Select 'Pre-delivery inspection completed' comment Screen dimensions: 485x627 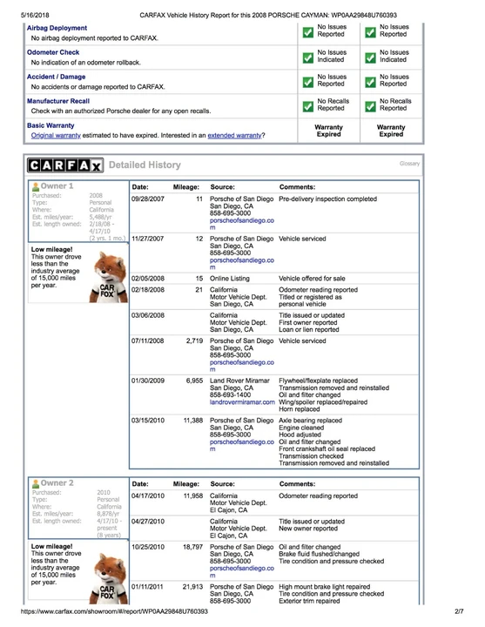(328, 199)
